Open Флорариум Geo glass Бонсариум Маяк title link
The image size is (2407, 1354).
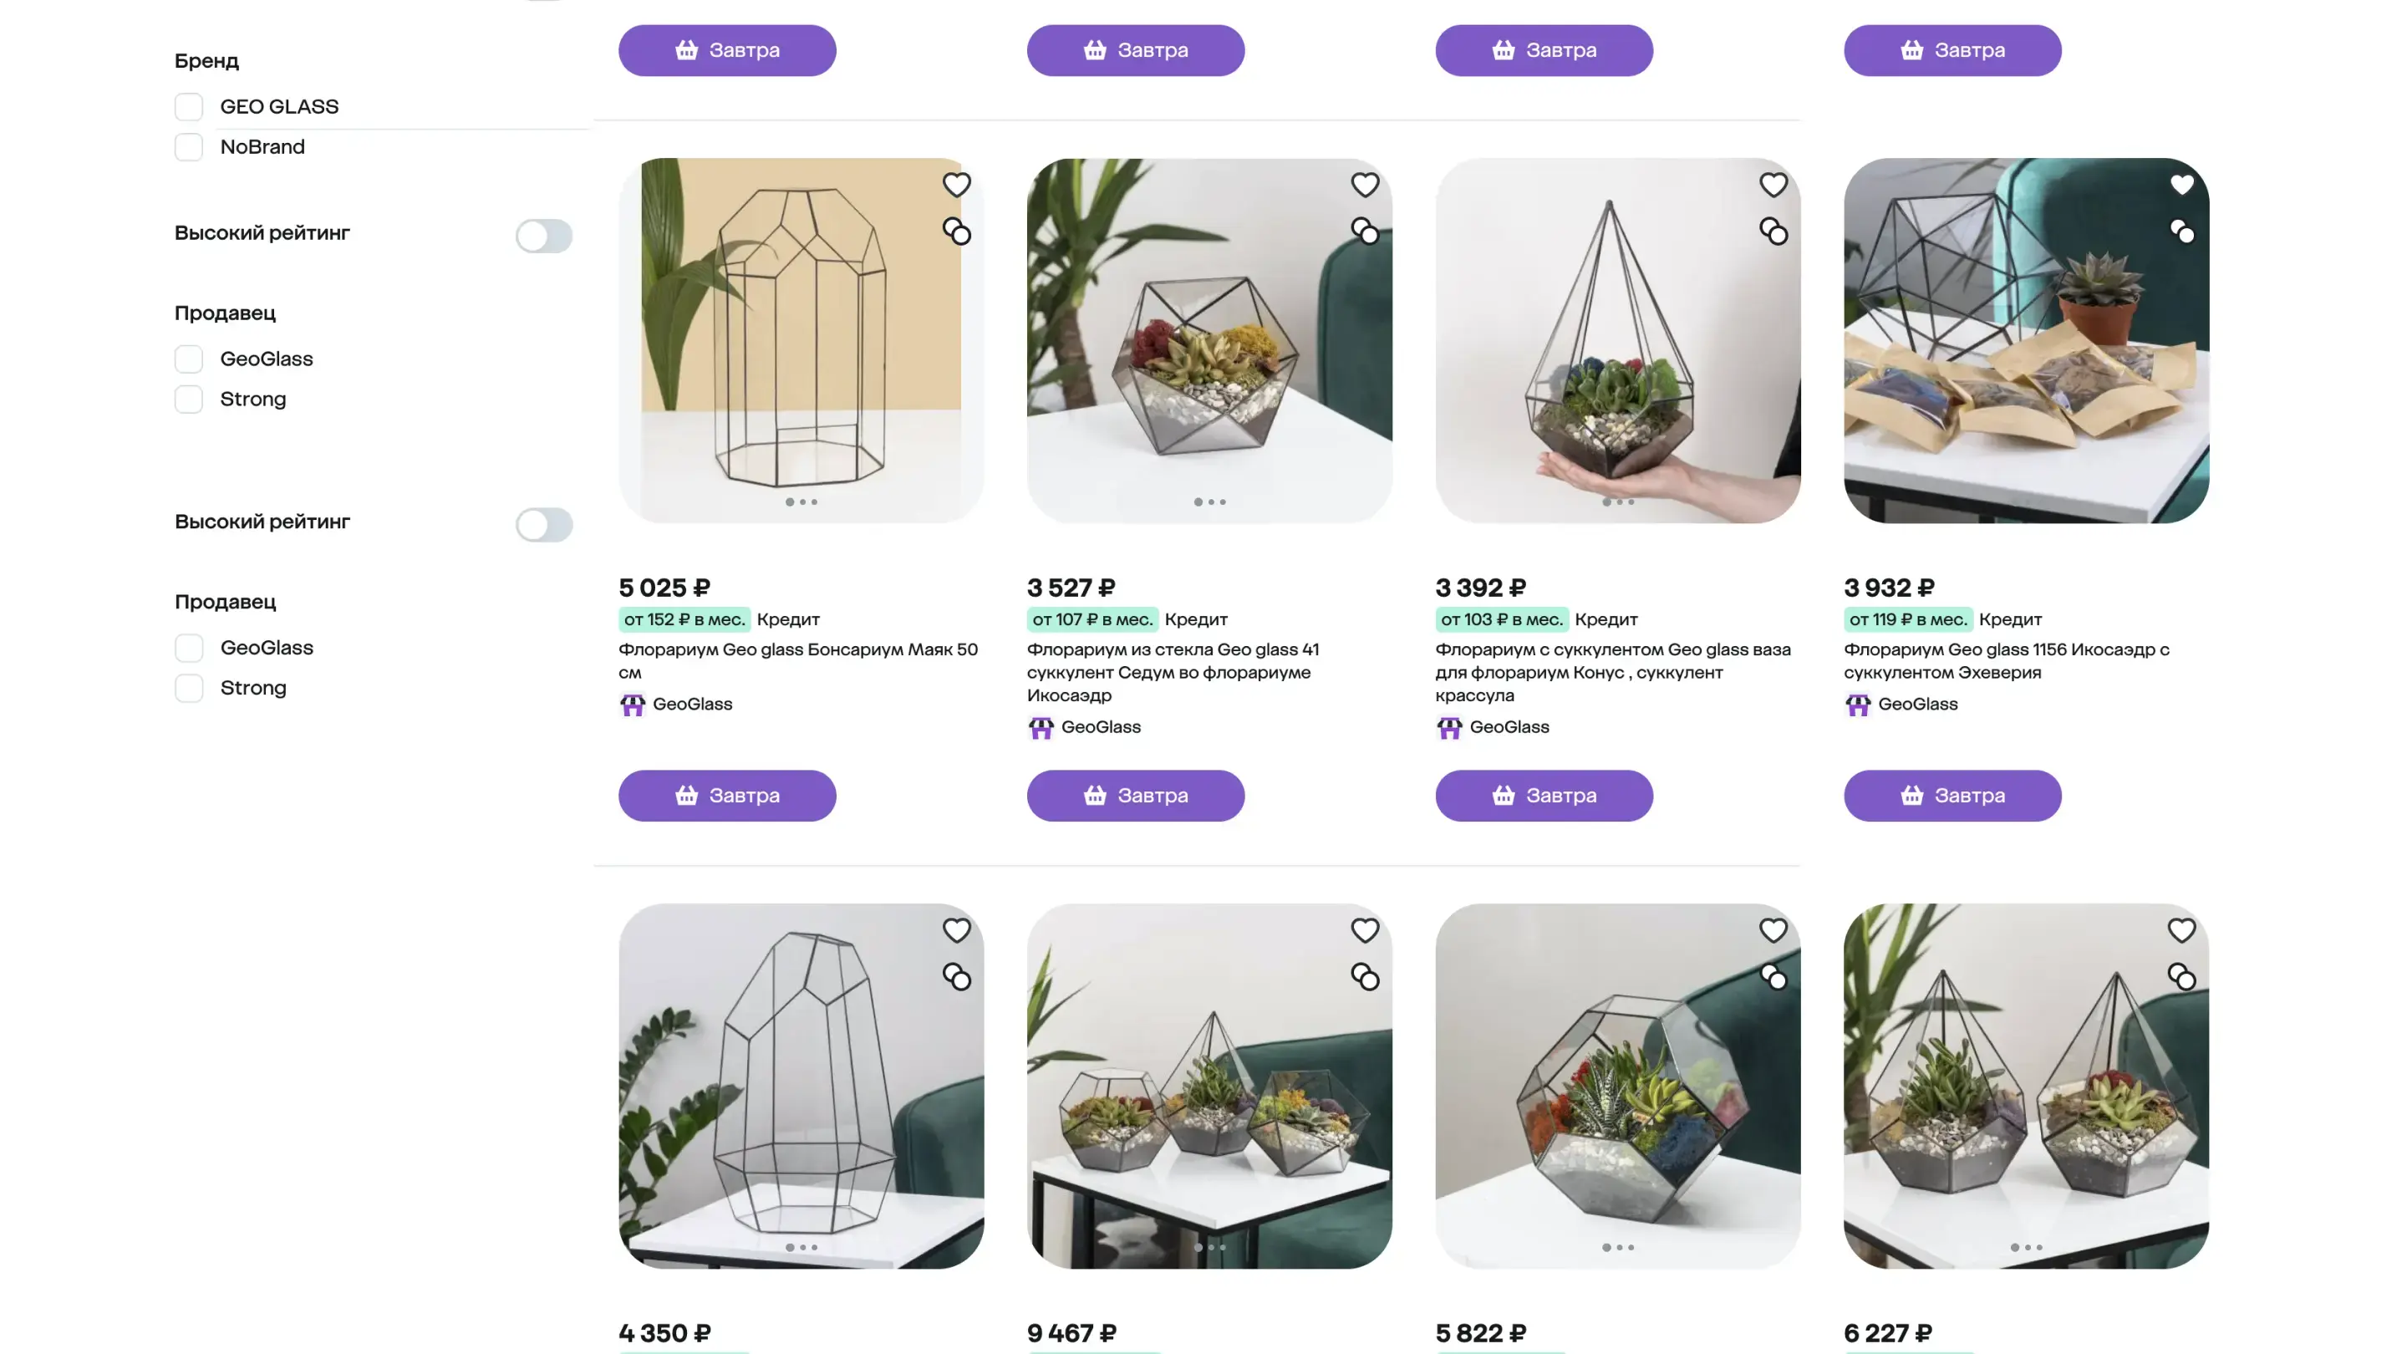click(x=797, y=659)
